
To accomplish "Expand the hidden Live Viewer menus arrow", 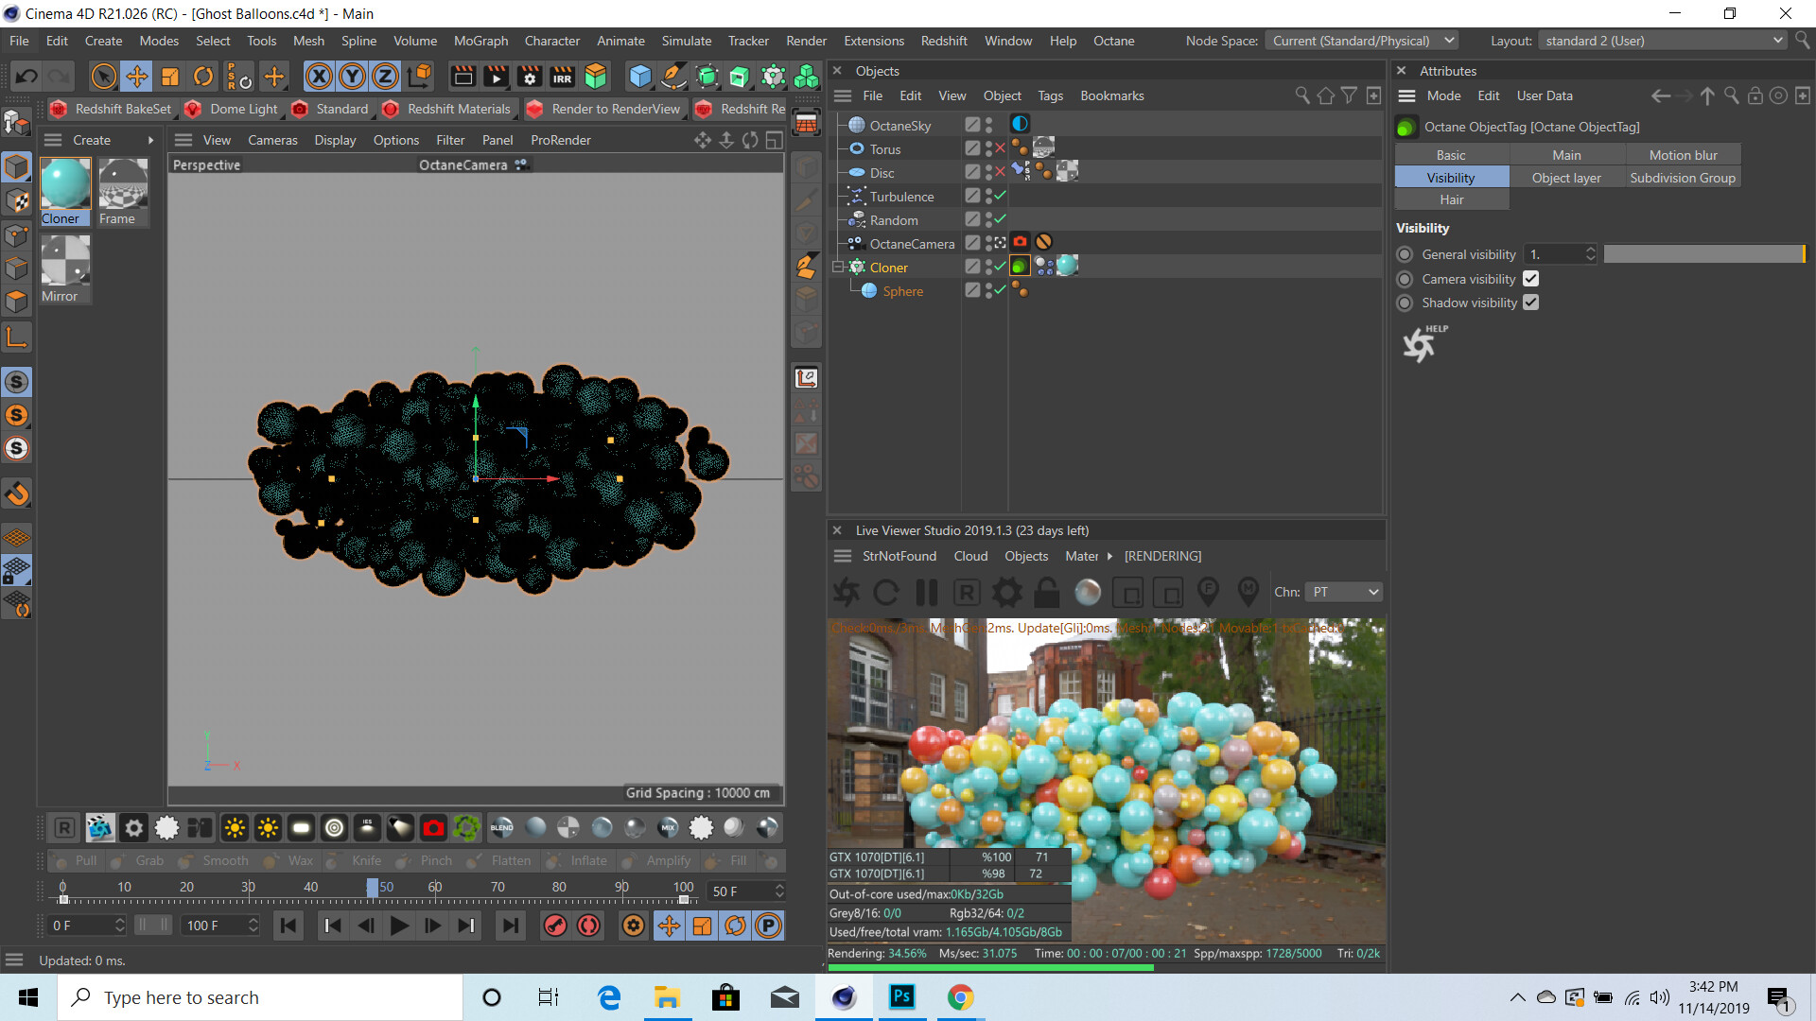I will [x=1109, y=556].
